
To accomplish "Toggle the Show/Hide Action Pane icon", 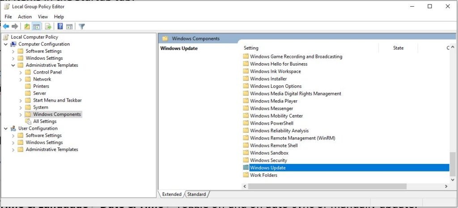I will pos(69,26).
